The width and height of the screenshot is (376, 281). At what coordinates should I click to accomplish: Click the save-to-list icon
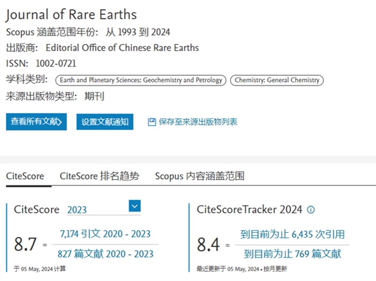coord(152,122)
